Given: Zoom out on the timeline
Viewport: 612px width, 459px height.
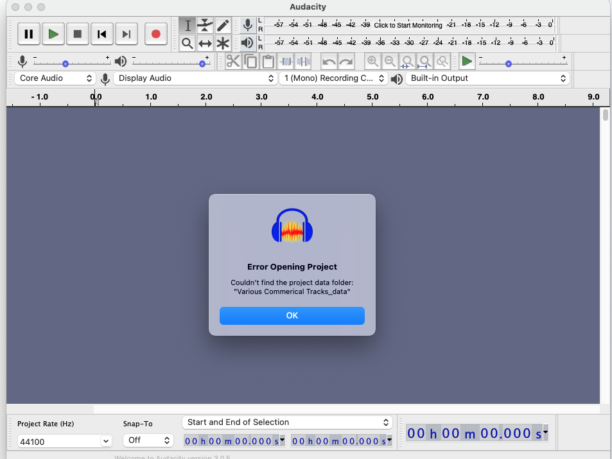Looking at the screenshot, I should 390,61.
